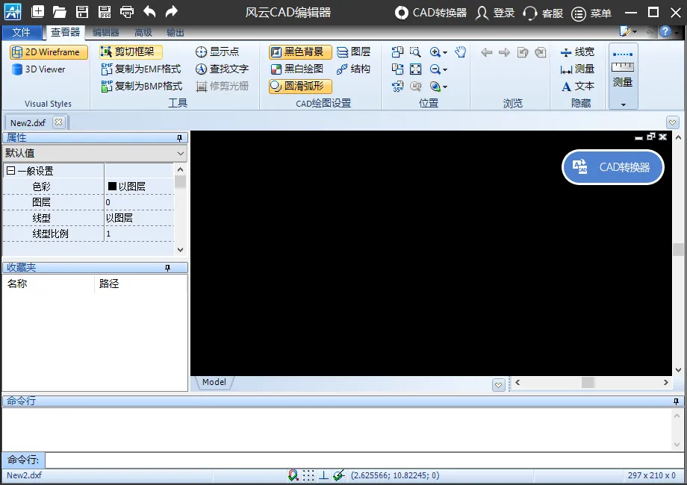Open the 默认值 dropdown in properties

95,153
